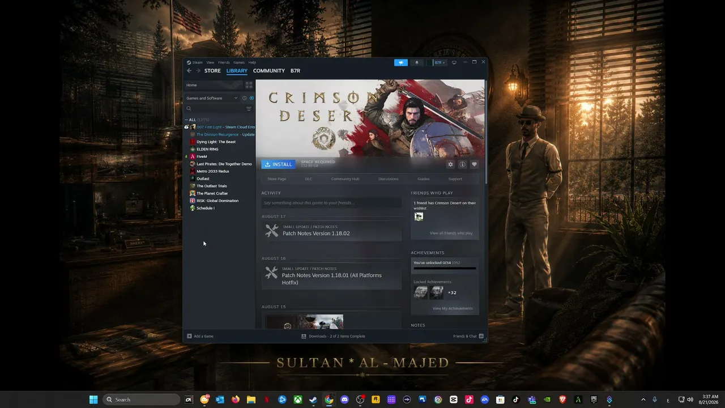
Task: Open the Windows Start menu
Action: [x=93, y=399]
